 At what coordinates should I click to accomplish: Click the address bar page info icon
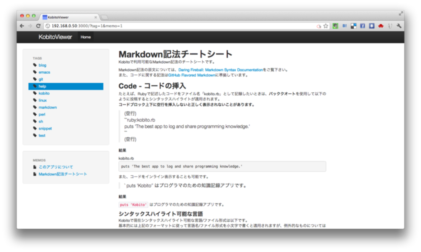pos(48,26)
